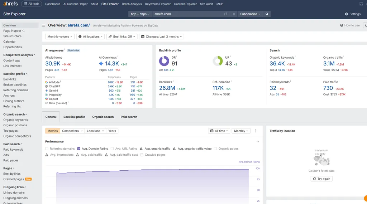The height and width of the screenshot is (204, 367).
Task: Enable the Crawled pages checkbox
Action: click(142, 155)
